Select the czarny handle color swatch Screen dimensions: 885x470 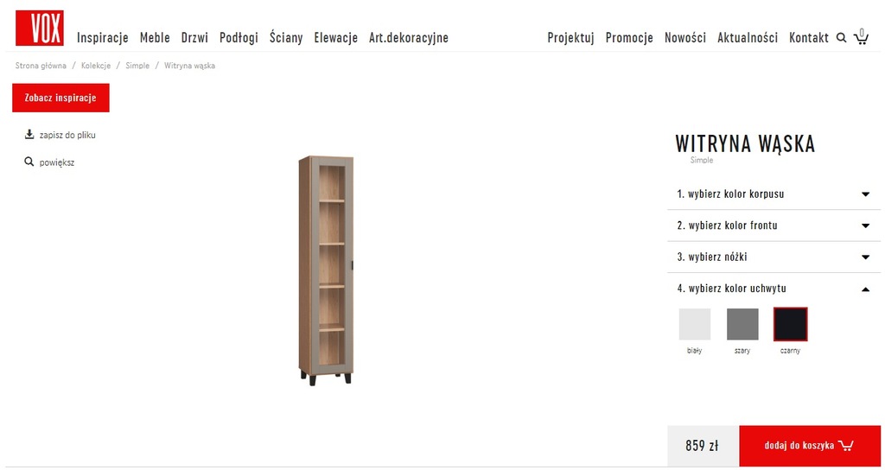(x=791, y=324)
